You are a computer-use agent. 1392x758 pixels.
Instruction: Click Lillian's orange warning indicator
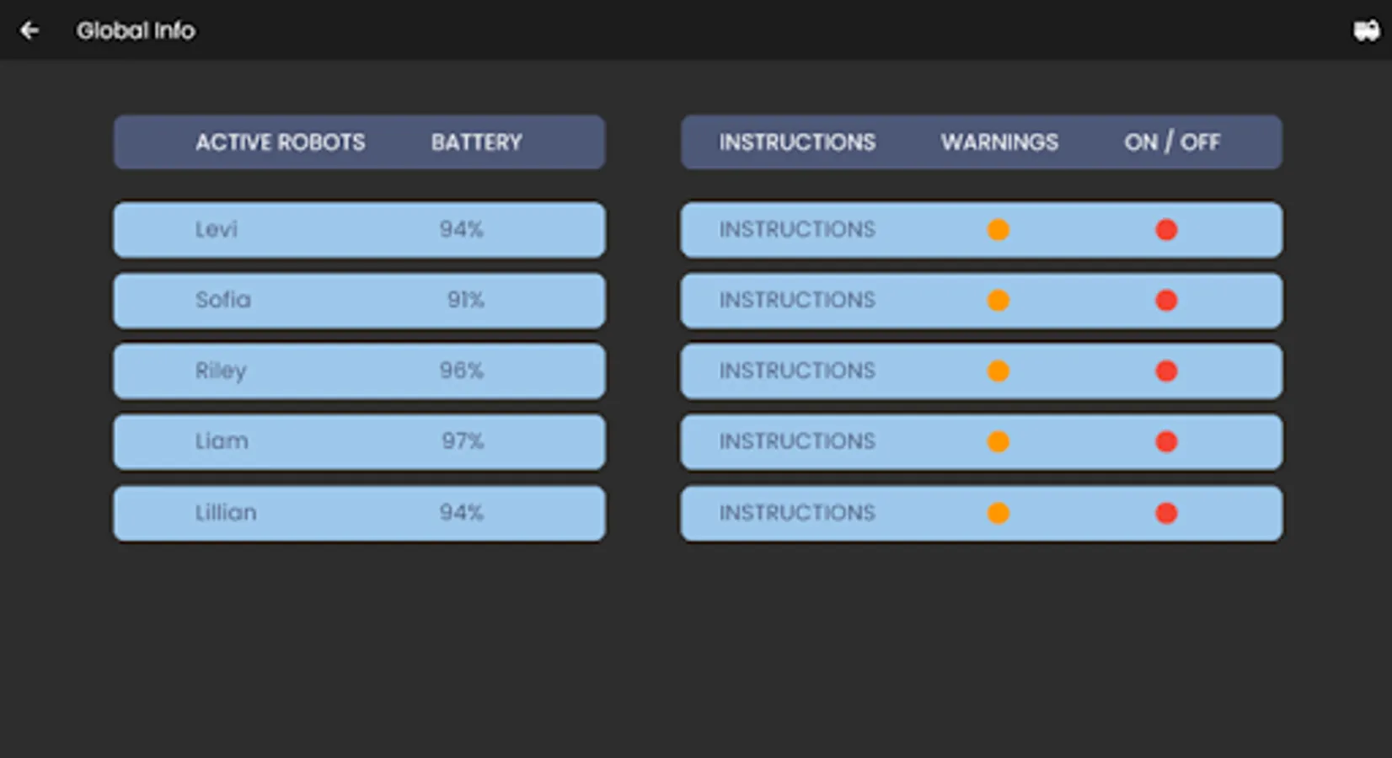point(998,513)
